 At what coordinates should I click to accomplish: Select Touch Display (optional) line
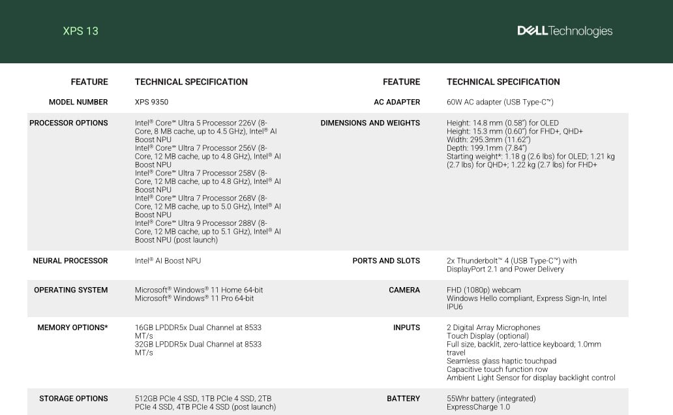click(488, 336)
